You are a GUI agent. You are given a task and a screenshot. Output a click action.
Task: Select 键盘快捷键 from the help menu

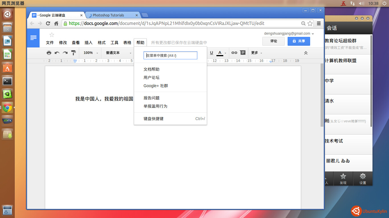click(153, 119)
